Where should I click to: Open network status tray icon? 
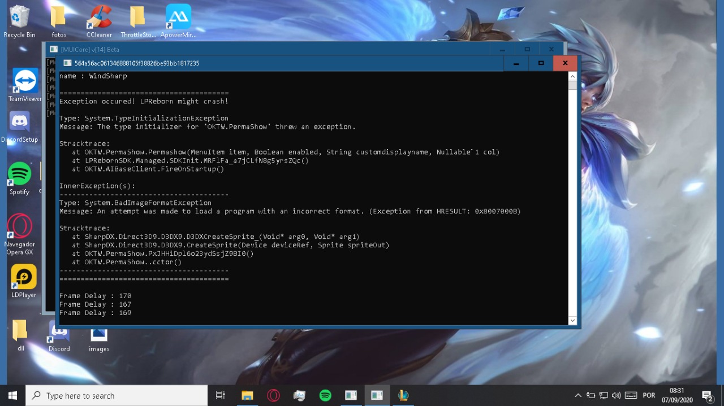(604, 395)
